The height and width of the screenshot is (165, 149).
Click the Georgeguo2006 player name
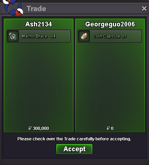110,24
